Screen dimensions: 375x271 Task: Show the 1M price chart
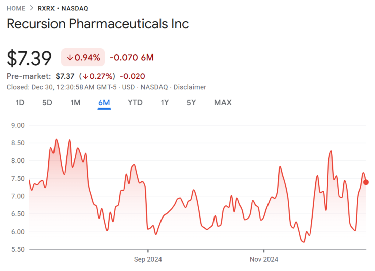(x=75, y=103)
